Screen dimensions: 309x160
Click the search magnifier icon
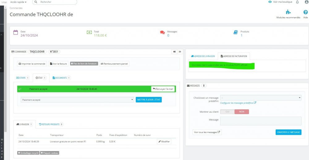point(36,2)
